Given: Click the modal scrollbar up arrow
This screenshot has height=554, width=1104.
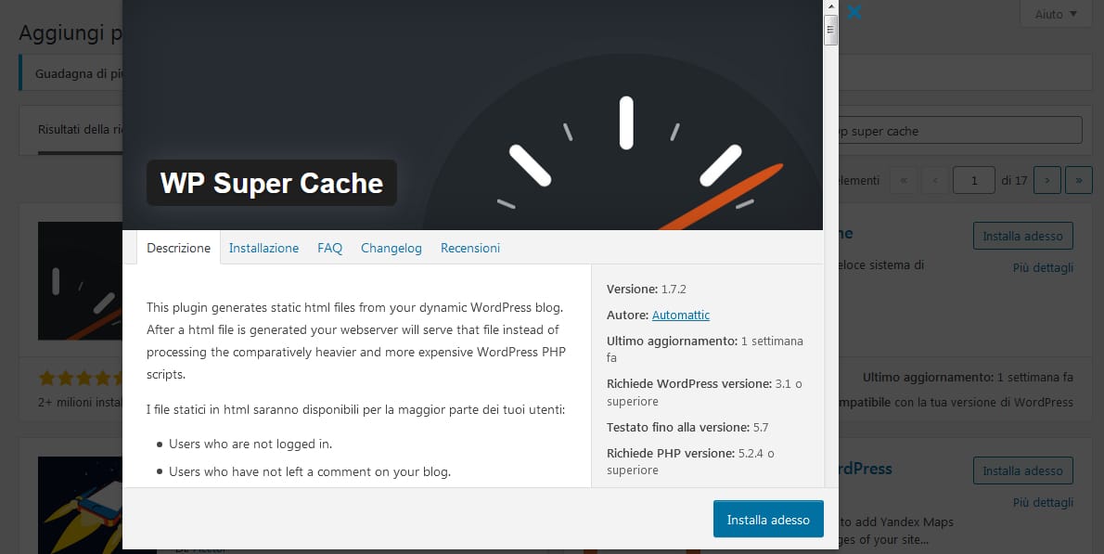Looking at the screenshot, I should pyautogui.click(x=831, y=6).
